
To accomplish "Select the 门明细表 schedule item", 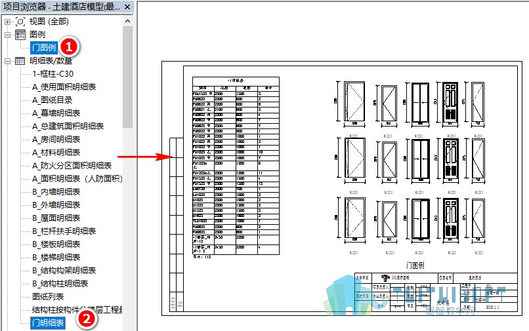I will pos(48,323).
